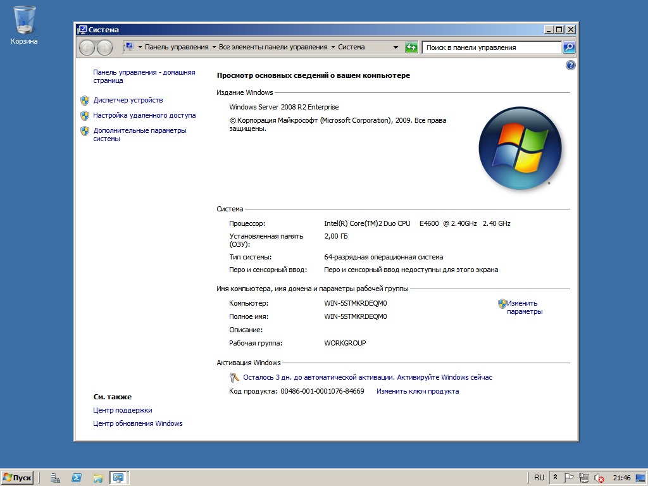Click the shield icon beside Настройка удаленного доступа

85,116
